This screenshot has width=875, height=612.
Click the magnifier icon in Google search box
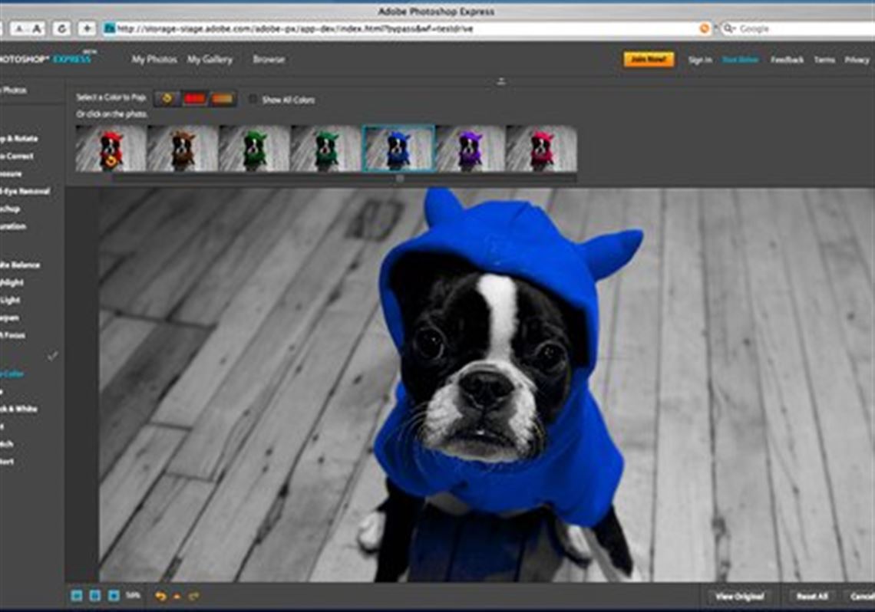click(728, 29)
